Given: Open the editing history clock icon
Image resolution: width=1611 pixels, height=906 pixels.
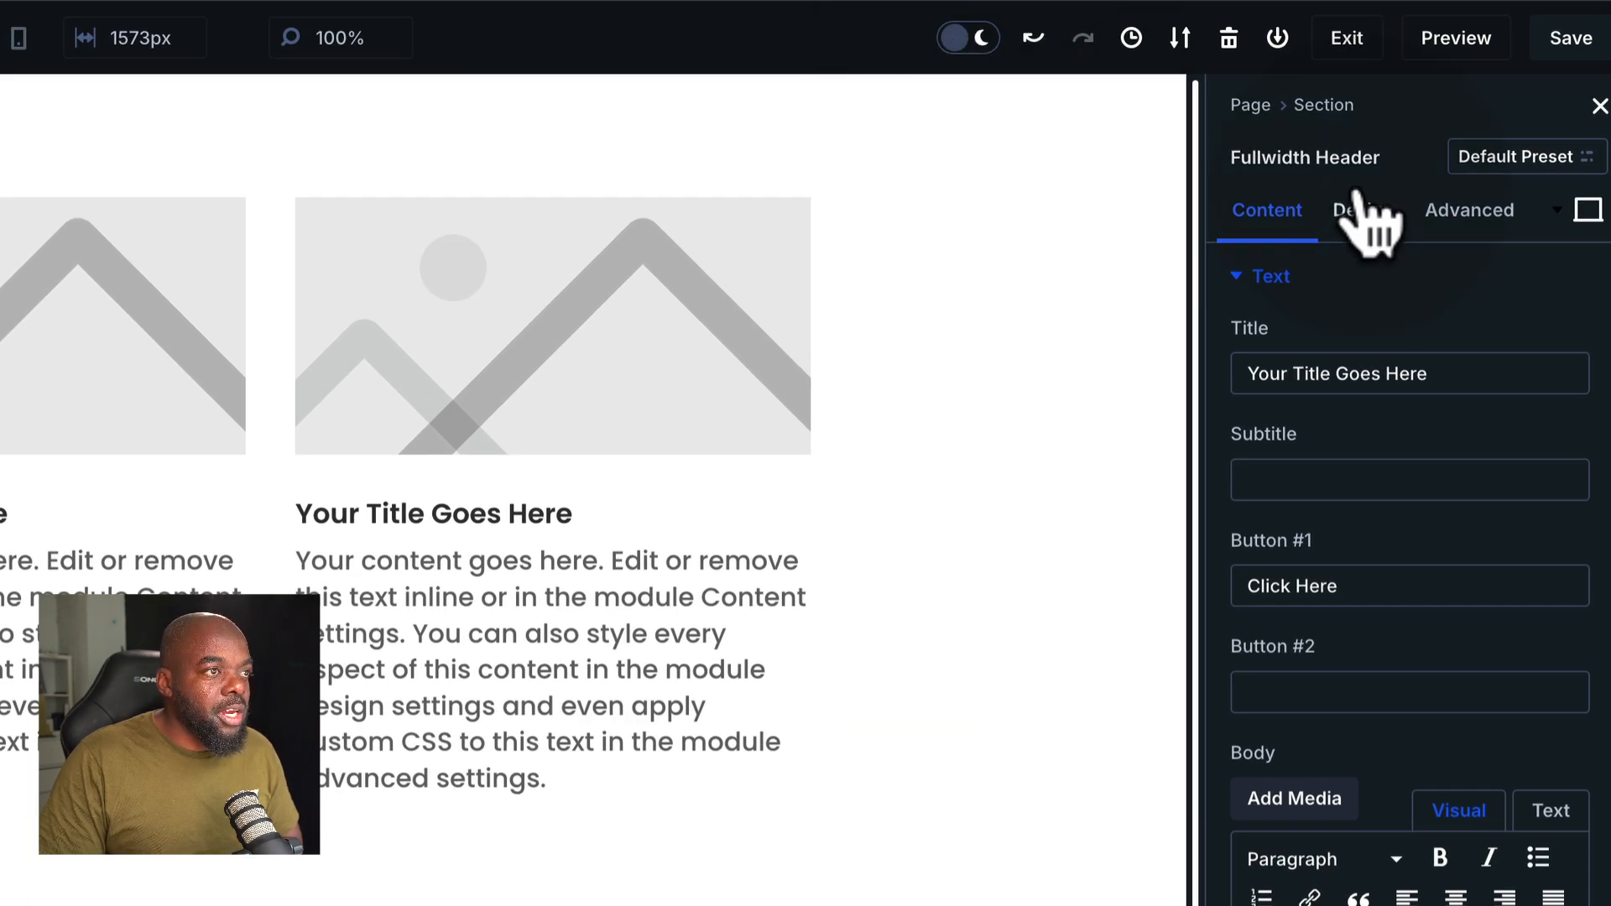Looking at the screenshot, I should 1131,38.
